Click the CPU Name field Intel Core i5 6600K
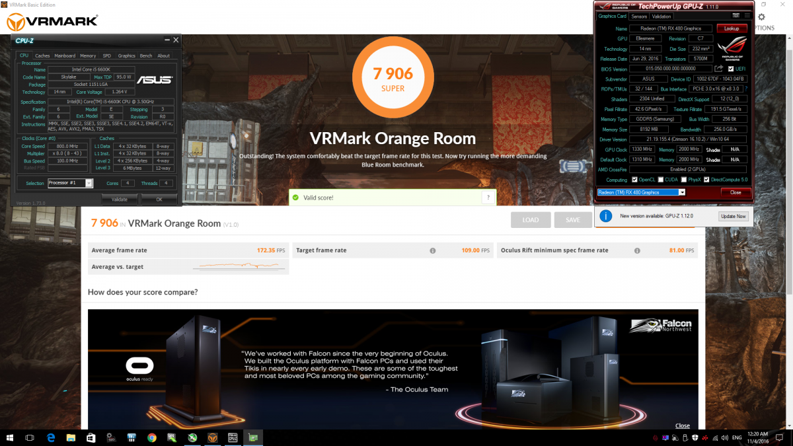793x446 pixels. tap(92, 69)
